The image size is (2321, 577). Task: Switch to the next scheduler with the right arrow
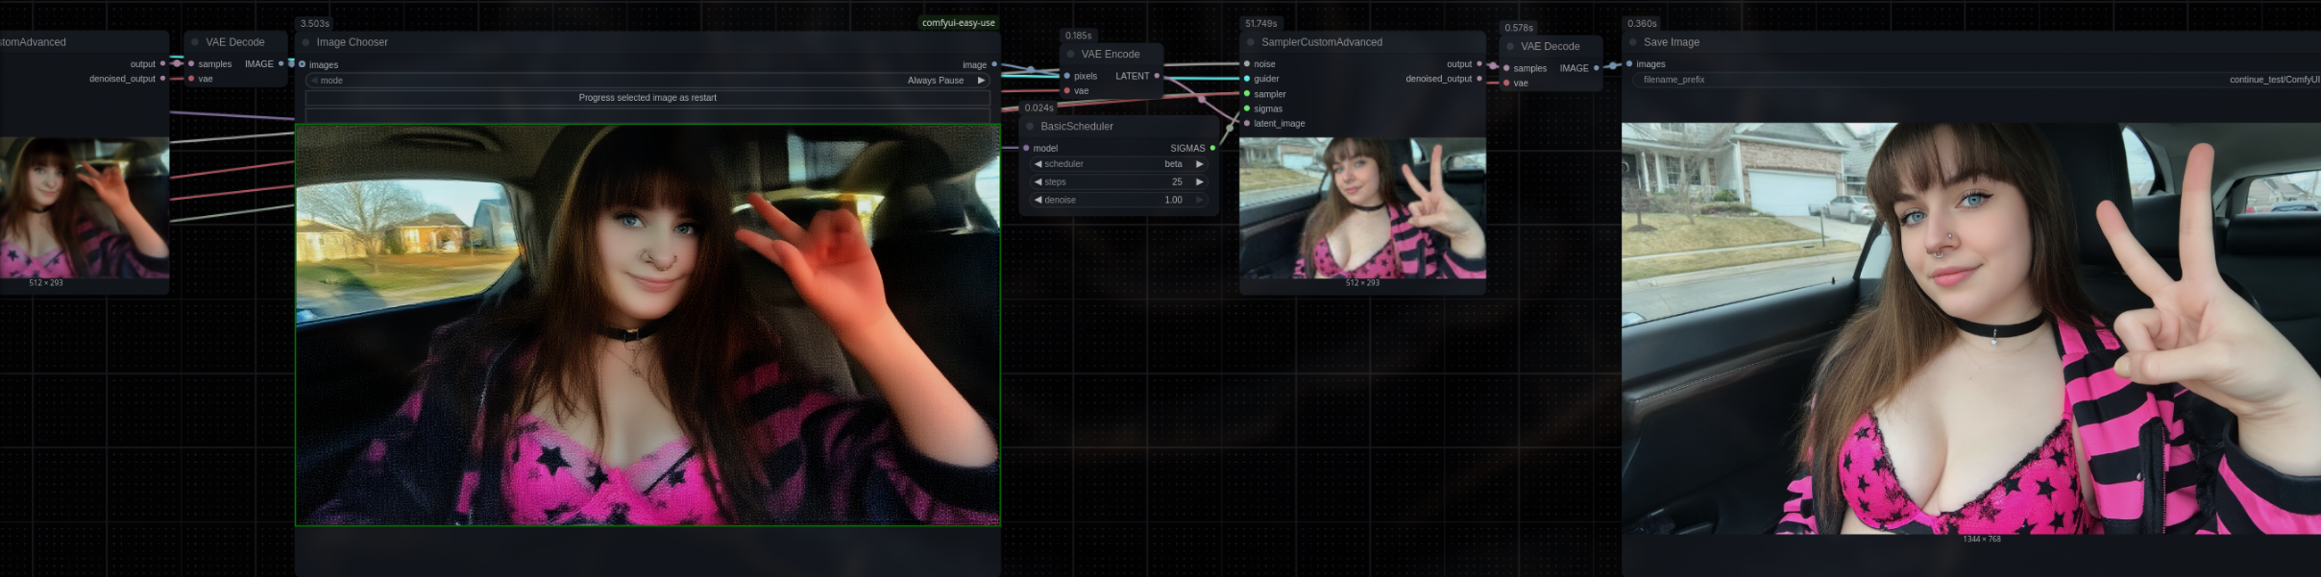tap(1200, 164)
